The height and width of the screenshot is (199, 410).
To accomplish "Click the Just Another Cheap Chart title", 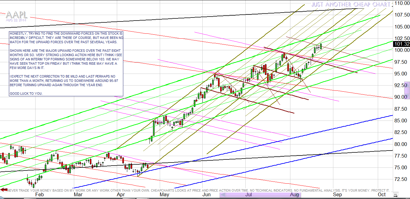I will point(351,4).
